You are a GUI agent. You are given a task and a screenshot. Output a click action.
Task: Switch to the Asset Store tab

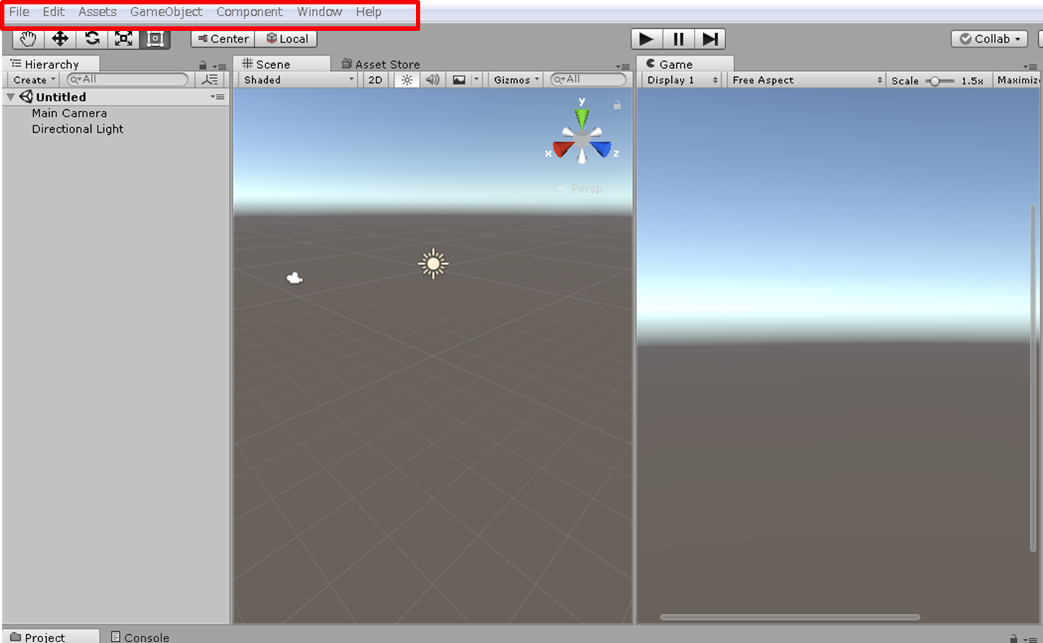(381, 65)
